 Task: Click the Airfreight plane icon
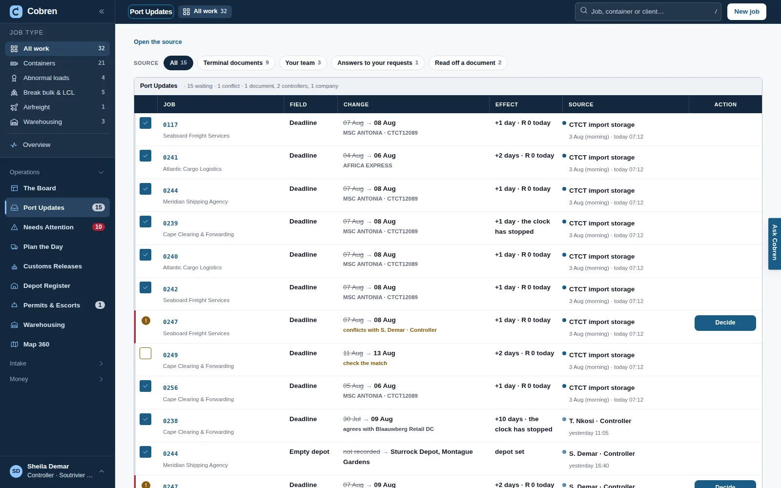click(14, 107)
